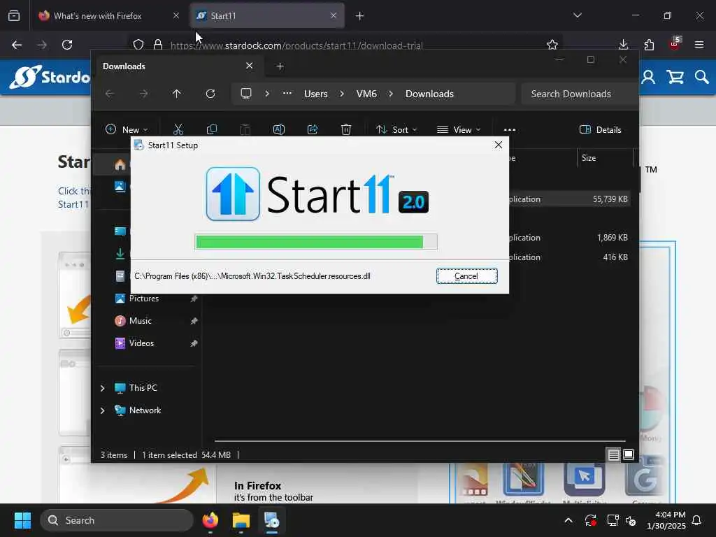Click the Stardock account user icon
Screen dimensions: 716x537
click(x=648, y=77)
